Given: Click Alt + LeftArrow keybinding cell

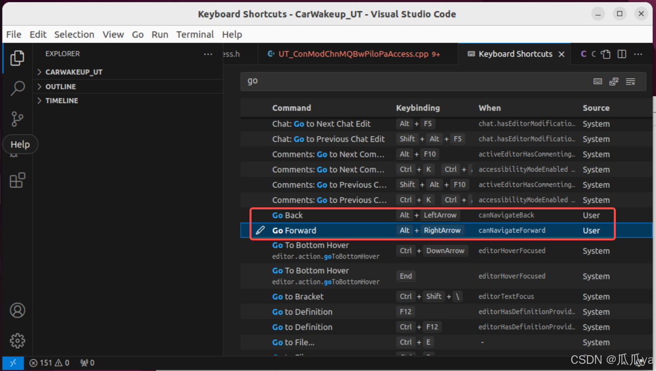Looking at the screenshot, I should pos(428,215).
